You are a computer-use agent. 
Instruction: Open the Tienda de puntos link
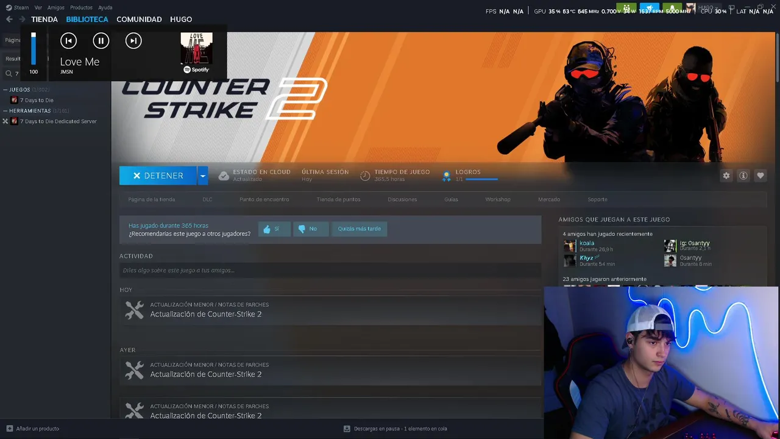[338, 199]
